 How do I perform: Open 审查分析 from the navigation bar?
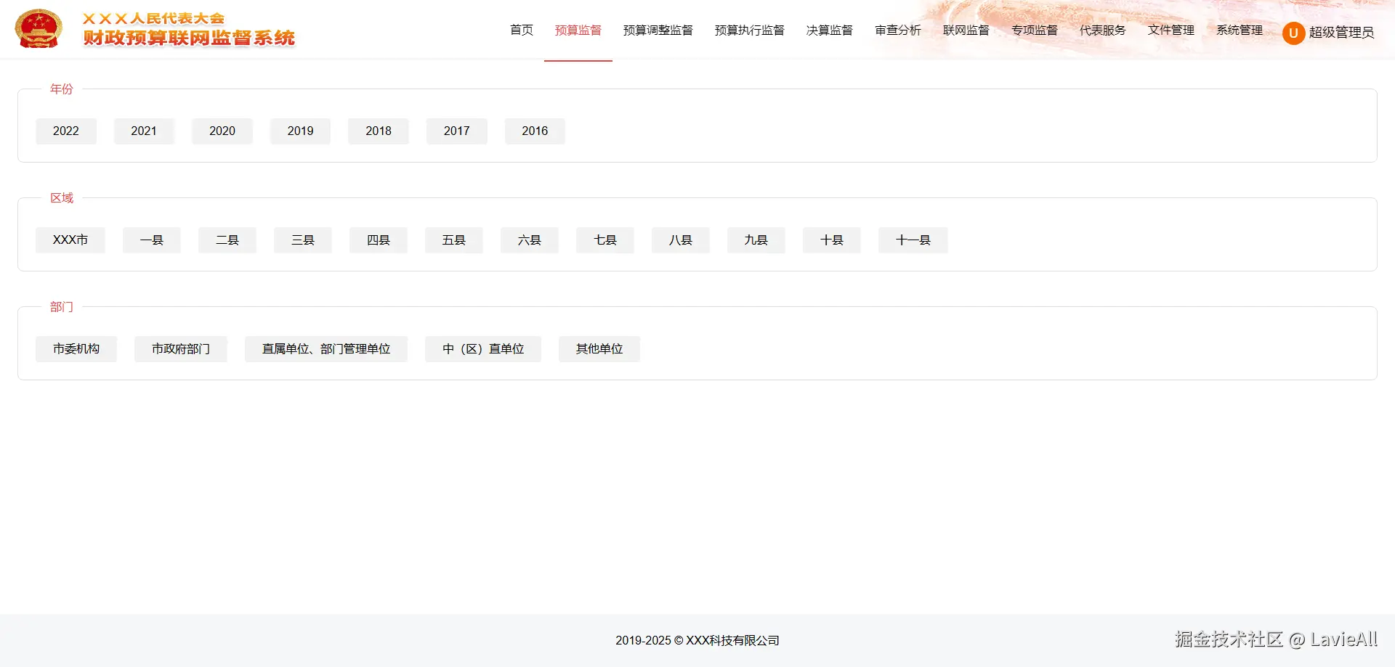pos(898,30)
